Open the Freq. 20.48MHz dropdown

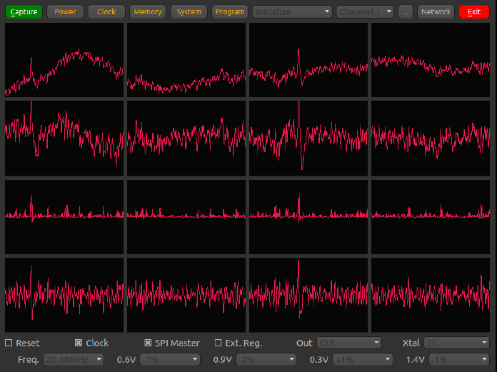(74, 359)
